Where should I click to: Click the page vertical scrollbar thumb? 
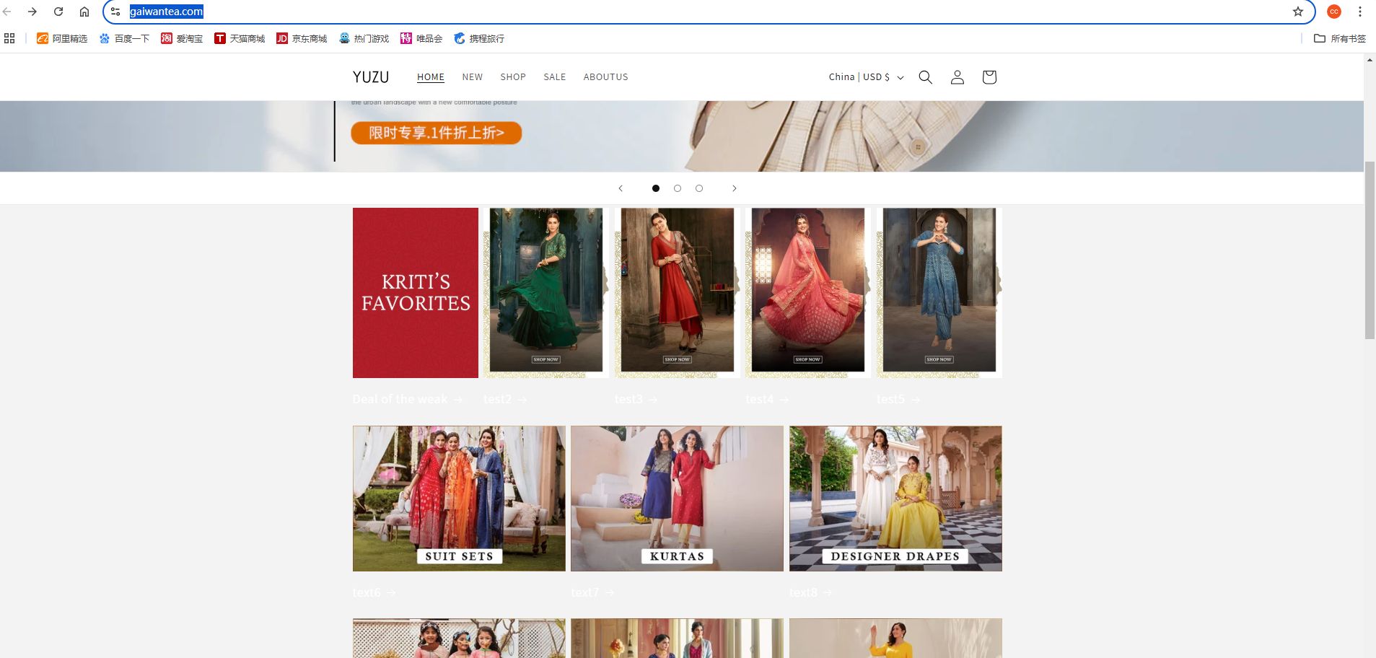pyautogui.click(x=1370, y=250)
